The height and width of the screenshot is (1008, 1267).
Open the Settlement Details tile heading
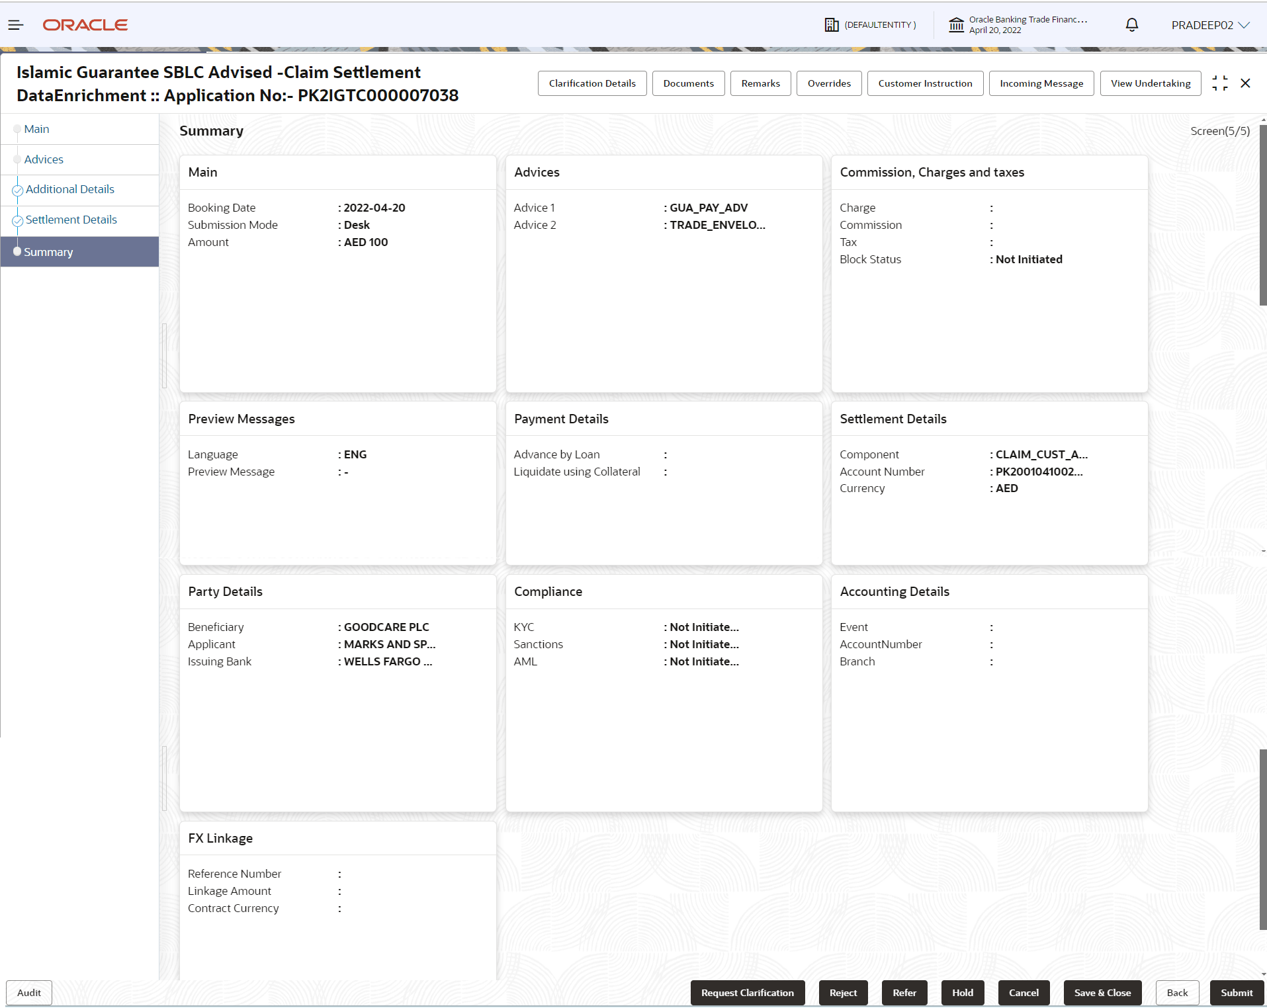893,419
